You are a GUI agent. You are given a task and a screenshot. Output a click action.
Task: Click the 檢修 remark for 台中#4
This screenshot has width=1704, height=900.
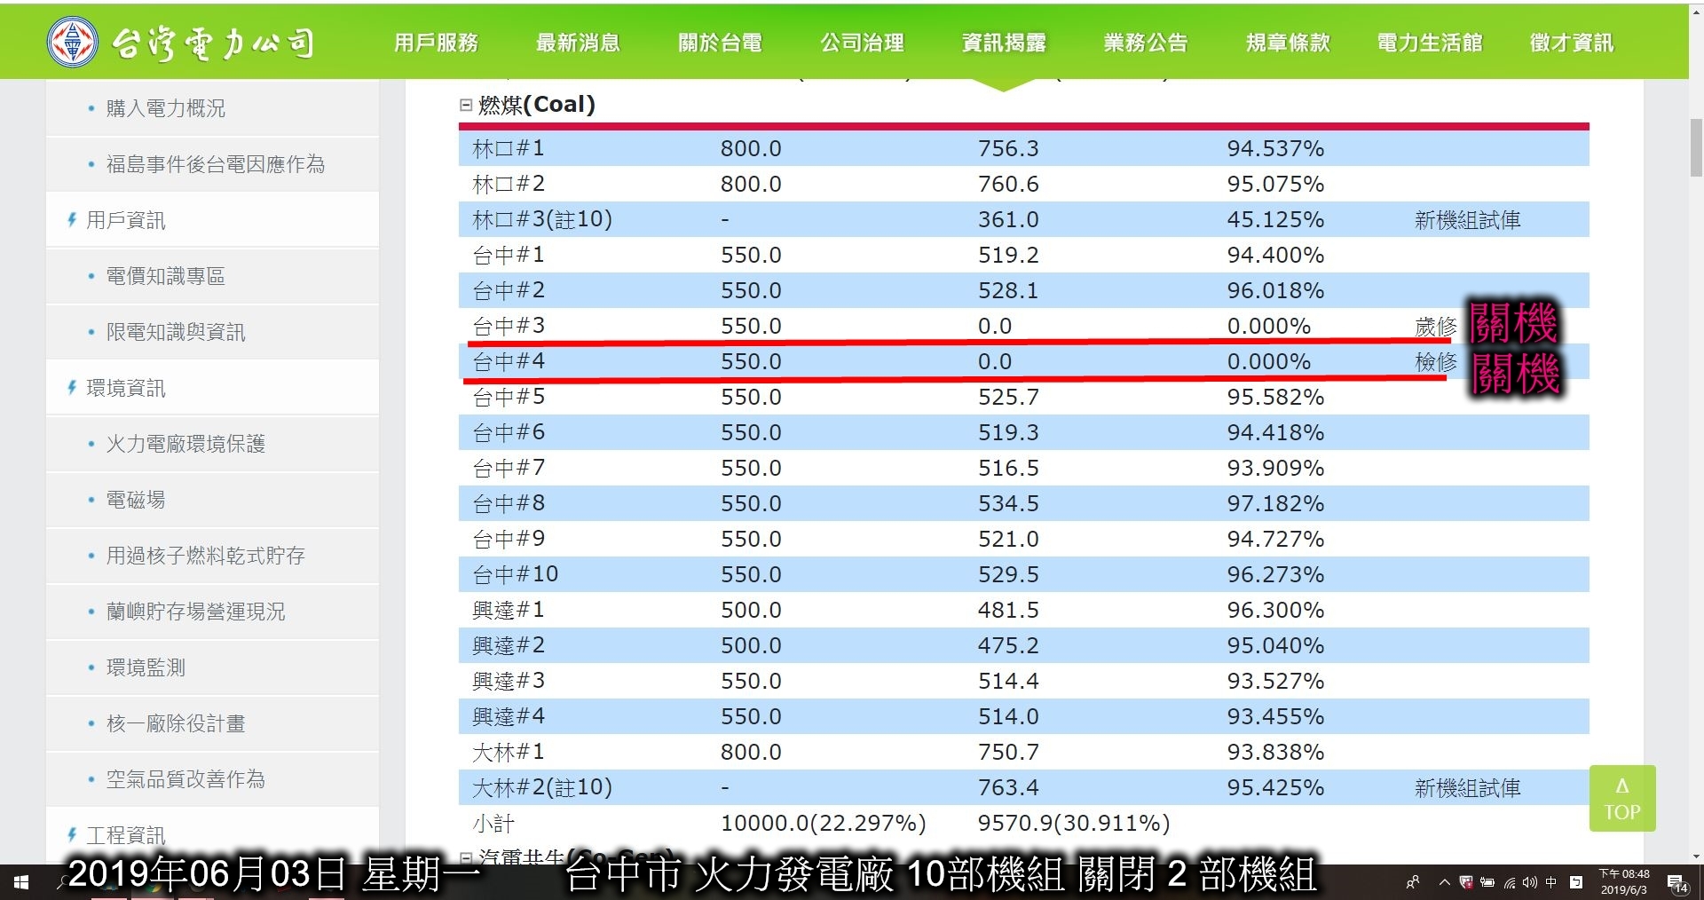[1436, 362]
